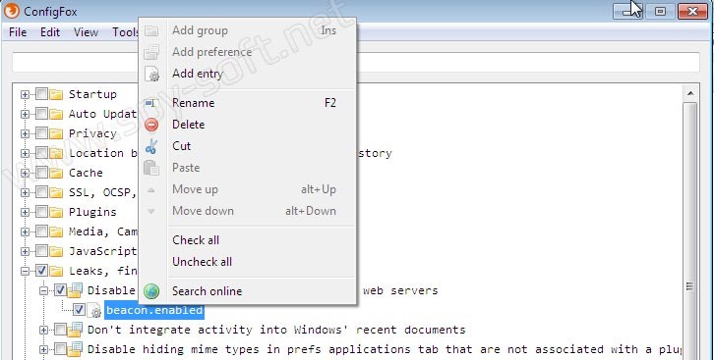Check the Don't integrate activity checkbox
The height and width of the screenshot is (360, 714).
(60, 330)
